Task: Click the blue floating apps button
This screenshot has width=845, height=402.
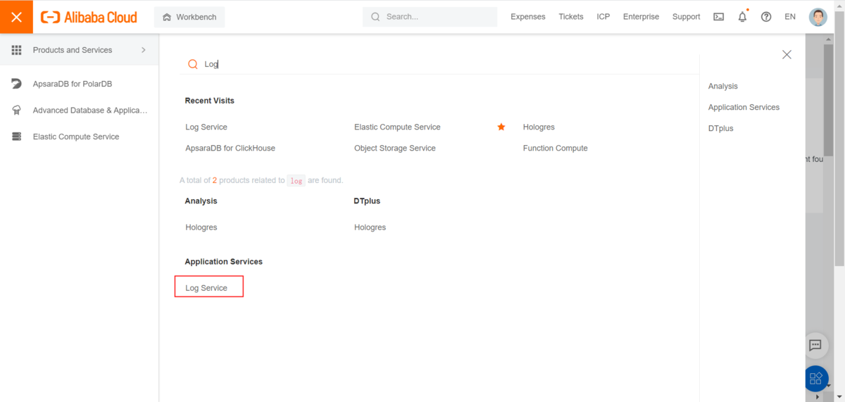Action: (x=816, y=379)
